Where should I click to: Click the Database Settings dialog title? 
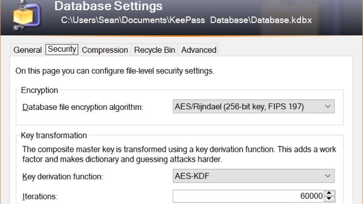[x=108, y=6]
